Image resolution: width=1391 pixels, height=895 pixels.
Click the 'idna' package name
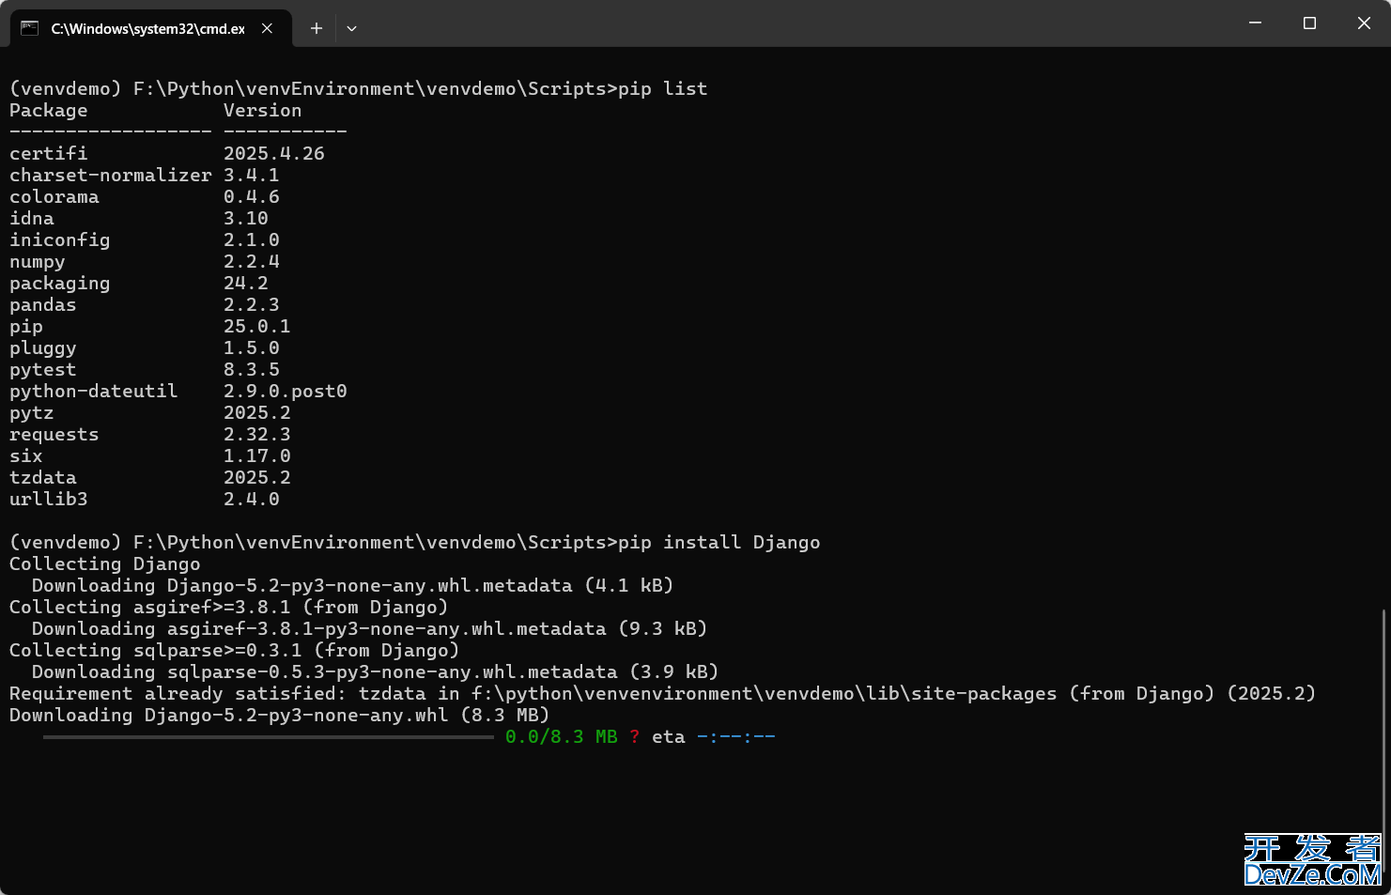(x=32, y=218)
